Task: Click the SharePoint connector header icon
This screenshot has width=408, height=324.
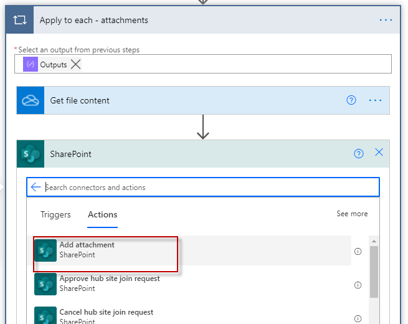Action: click(x=31, y=154)
